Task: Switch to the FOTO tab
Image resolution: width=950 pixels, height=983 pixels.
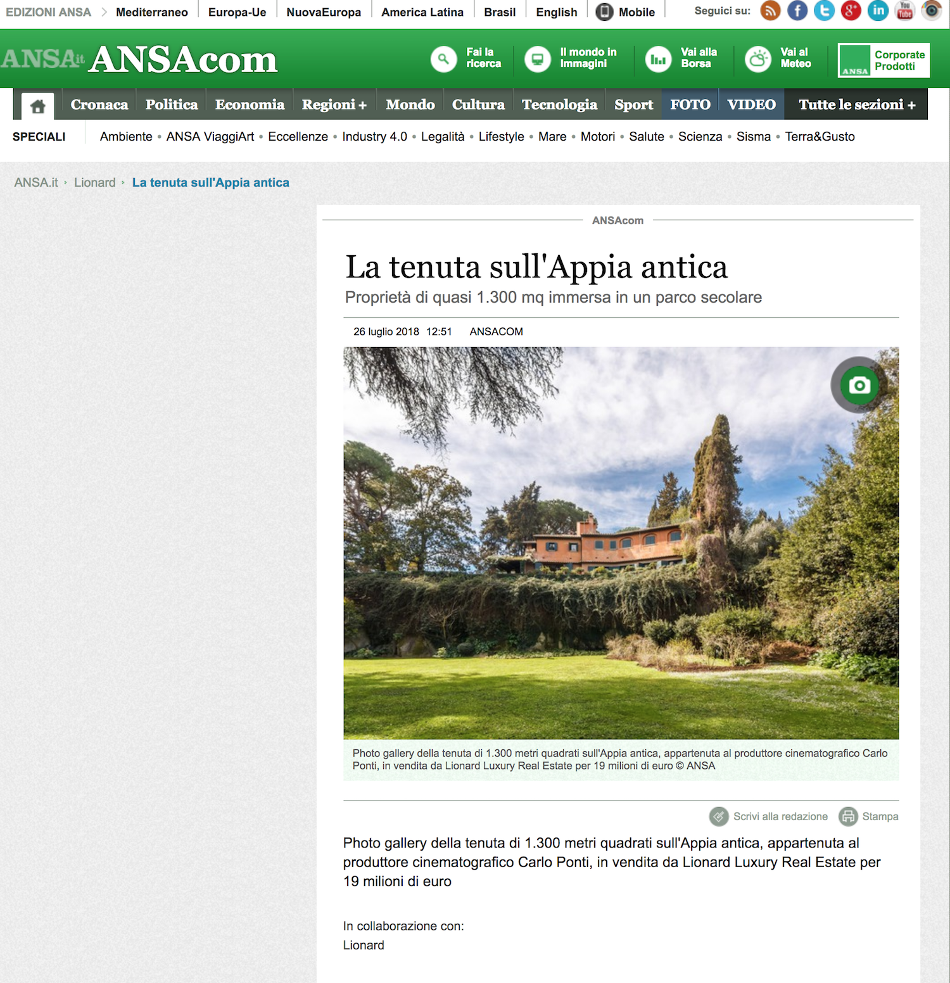Action: (x=690, y=105)
